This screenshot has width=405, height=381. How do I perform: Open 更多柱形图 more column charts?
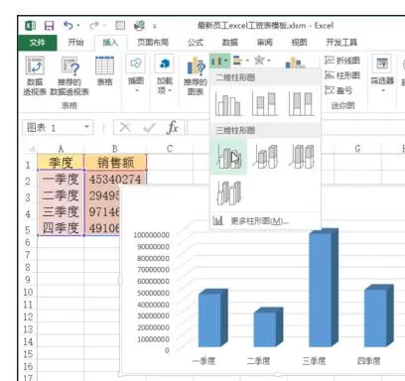tap(265, 221)
